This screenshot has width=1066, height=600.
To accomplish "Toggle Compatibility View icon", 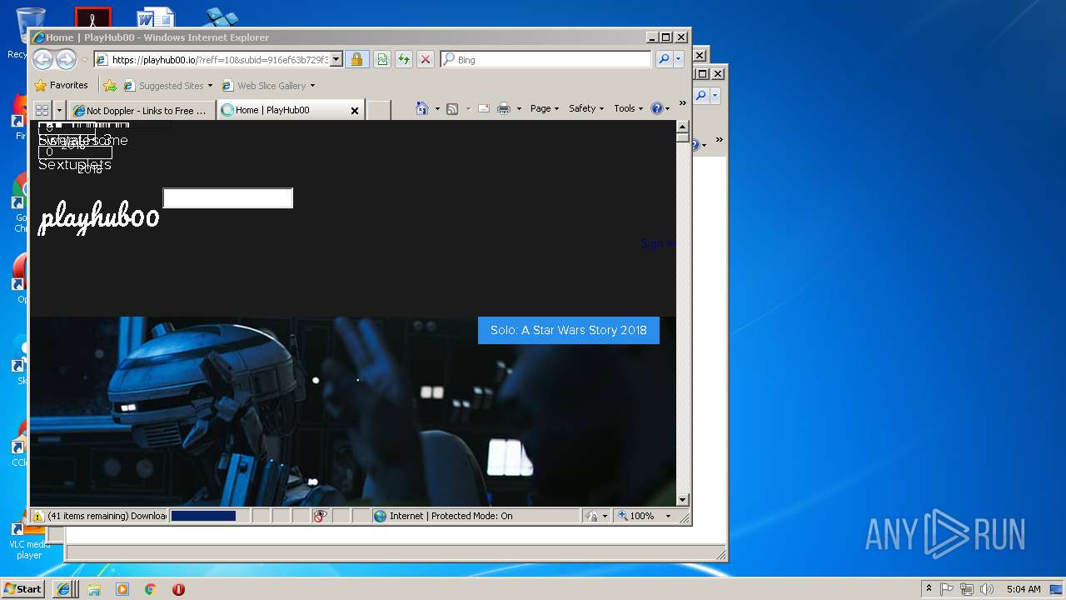I will click(x=382, y=59).
